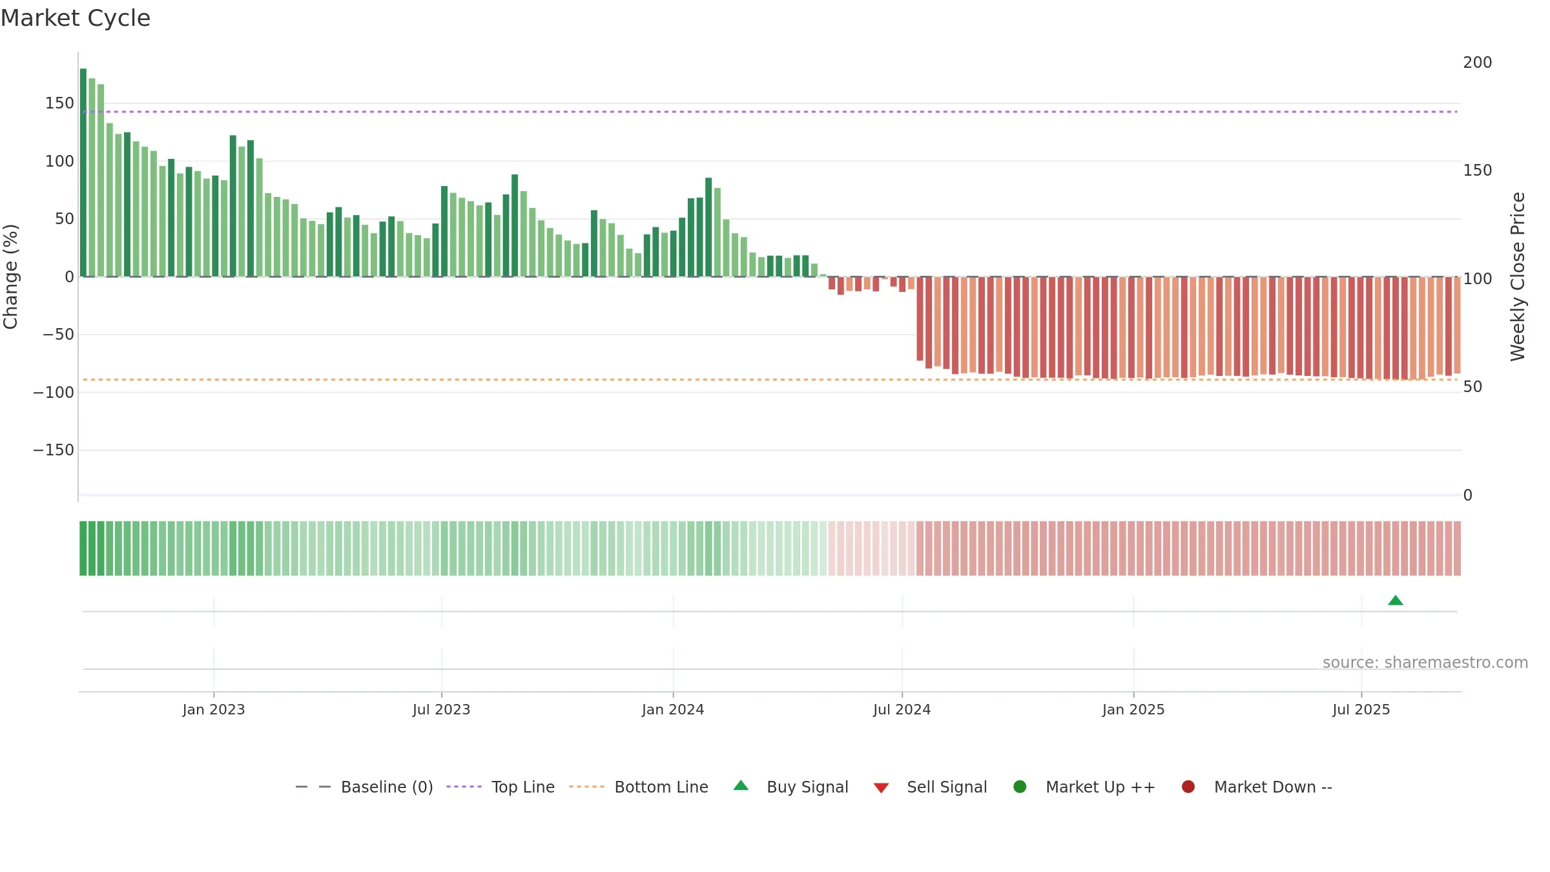Screen dimensions: 1550x872
Task: Toggle the Market Up ++ legend entry
Action: (x=1084, y=787)
